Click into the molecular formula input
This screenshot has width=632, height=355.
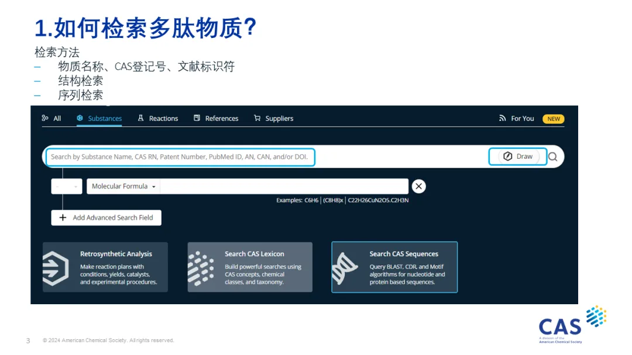[284, 186]
